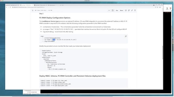Click the X icon in side panel
Image resolution: width=174 pixels, height=97 pixels.
[167, 8]
